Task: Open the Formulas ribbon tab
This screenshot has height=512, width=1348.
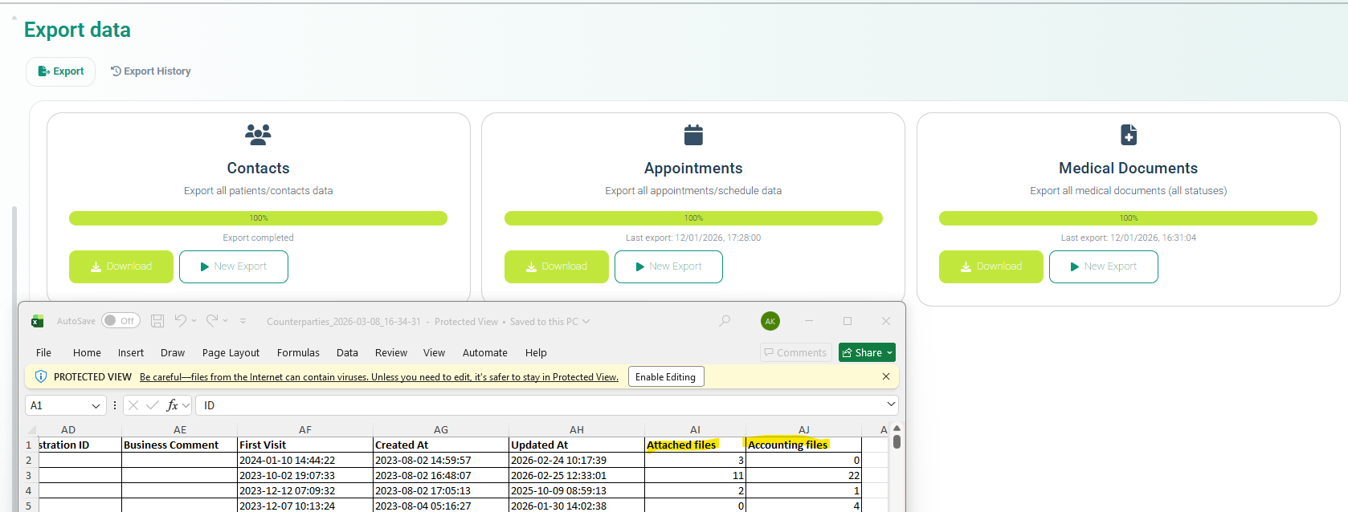Action: click(298, 352)
